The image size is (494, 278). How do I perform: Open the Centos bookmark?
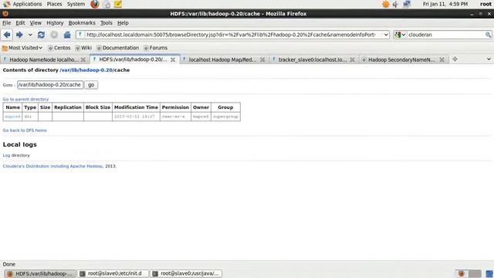[59, 48]
